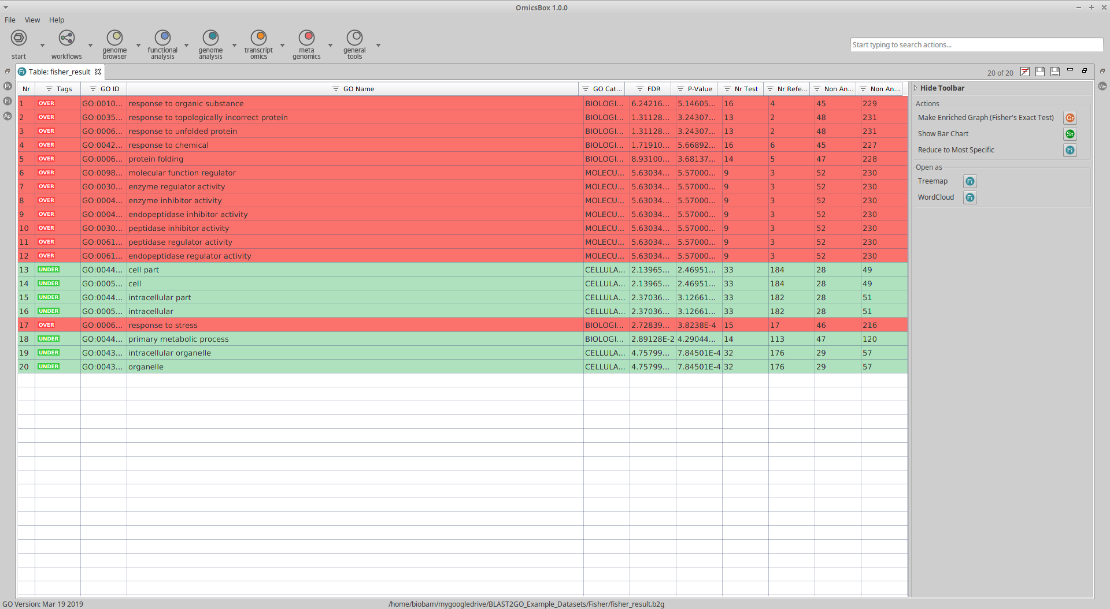
Task: Toggle the filter on the Tags column
Action: pos(49,89)
